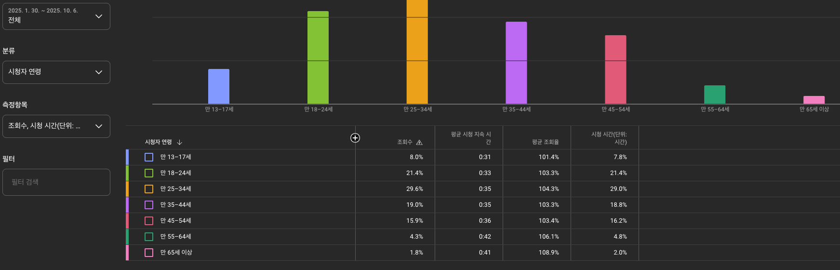Viewport: 840px width, 270px height.
Task: Toggle the 만 65세 이상 checkbox
Action: coord(149,253)
